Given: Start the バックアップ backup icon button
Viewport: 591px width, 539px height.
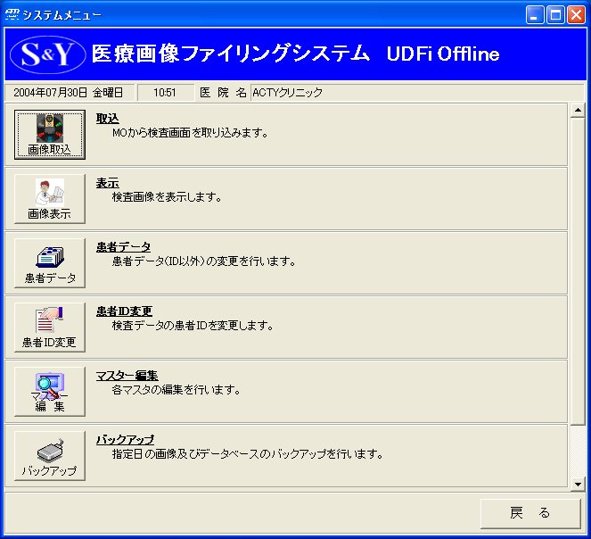Looking at the screenshot, I should 50,456.
